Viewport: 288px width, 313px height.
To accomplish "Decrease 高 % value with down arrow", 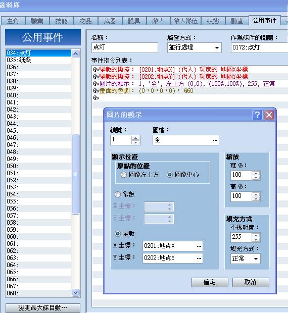I will pyautogui.click(x=256, y=199).
